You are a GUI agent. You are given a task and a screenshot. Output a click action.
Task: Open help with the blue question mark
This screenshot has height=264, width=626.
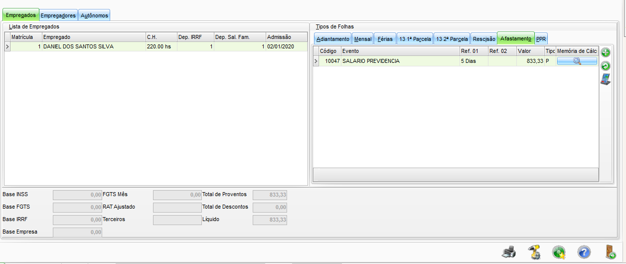(584, 252)
